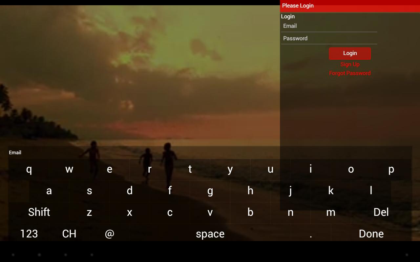Tap the s key on the keyboard
The width and height of the screenshot is (420, 262).
tap(89, 191)
